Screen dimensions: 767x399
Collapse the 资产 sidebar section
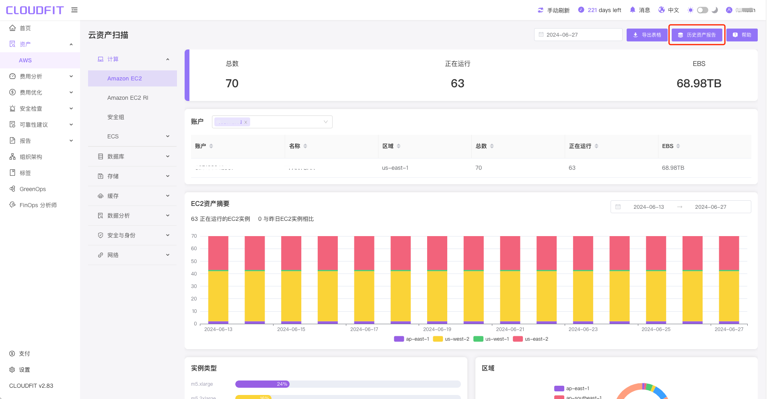[x=71, y=44]
